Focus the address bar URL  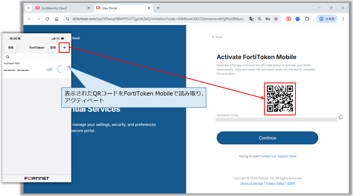click(159, 19)
